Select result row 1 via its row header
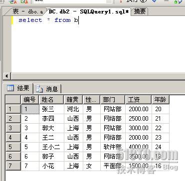185x181 pixels. (13, 109)
